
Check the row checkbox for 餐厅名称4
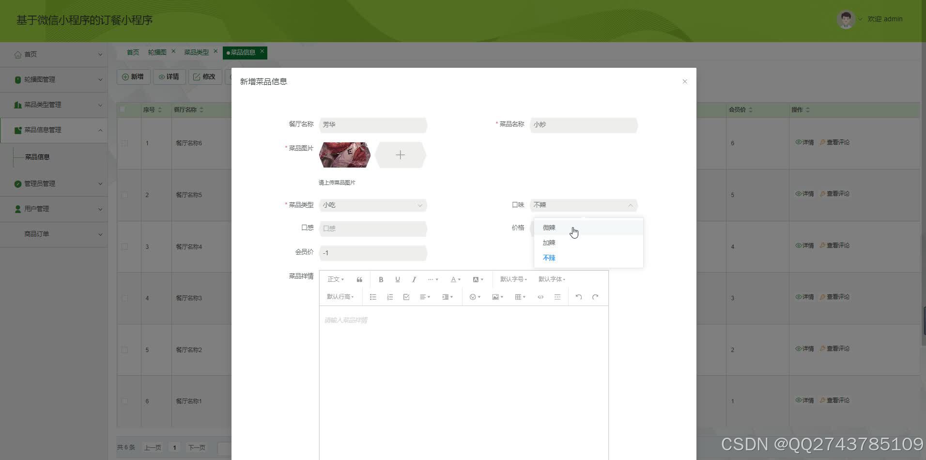point(125,247)
